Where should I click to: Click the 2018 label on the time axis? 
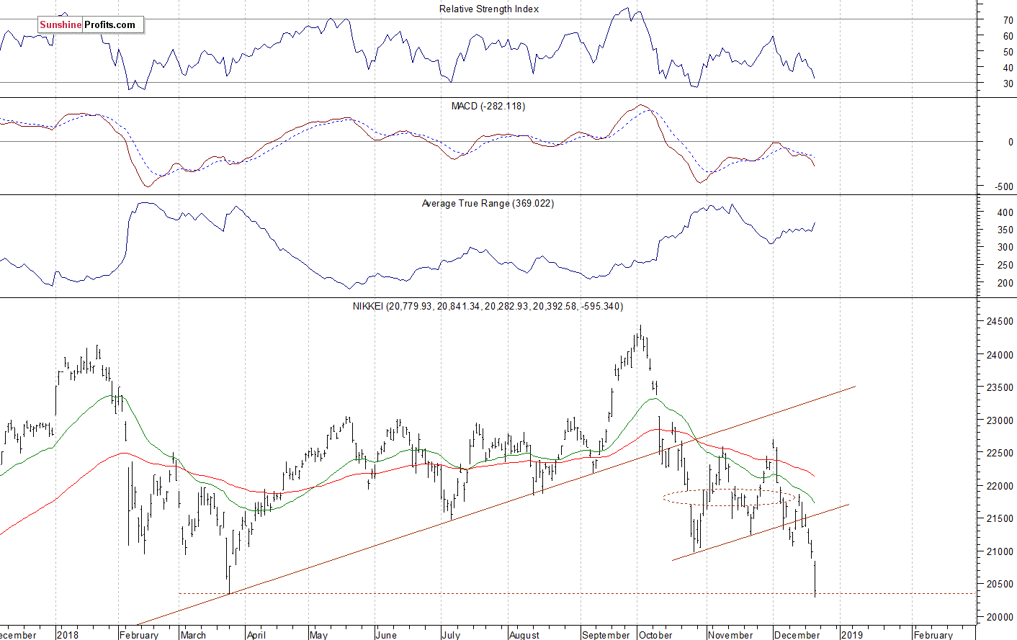coord(68,635)
